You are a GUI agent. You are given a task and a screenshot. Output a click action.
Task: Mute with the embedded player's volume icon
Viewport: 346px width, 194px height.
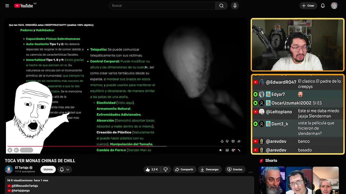point(16,150)
